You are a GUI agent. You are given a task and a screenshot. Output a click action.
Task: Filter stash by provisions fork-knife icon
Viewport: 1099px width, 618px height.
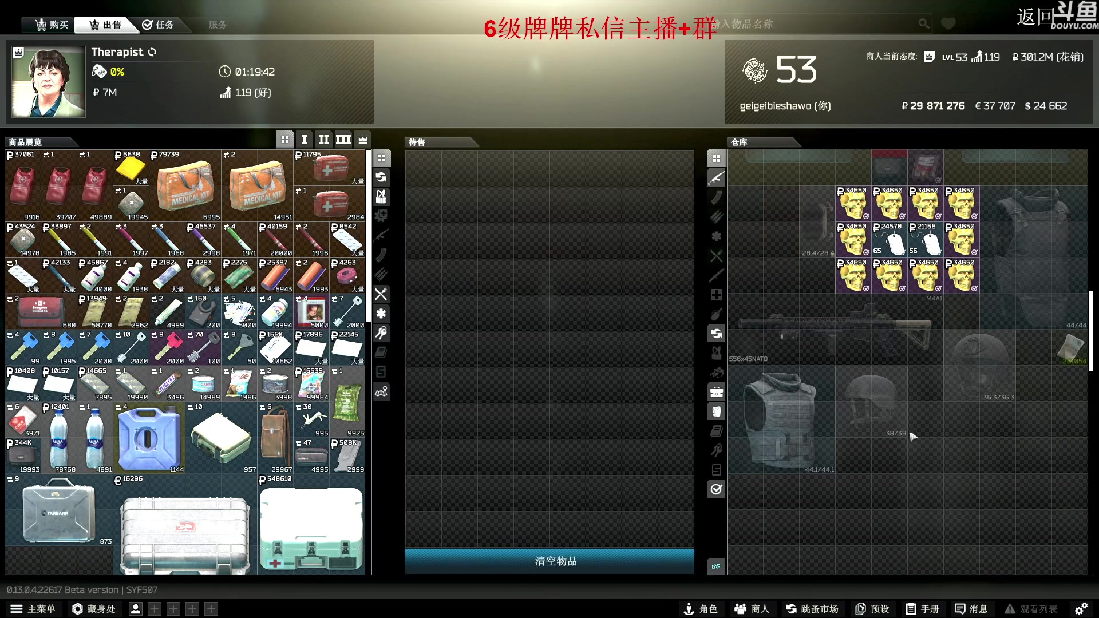(x=716, y=256)
